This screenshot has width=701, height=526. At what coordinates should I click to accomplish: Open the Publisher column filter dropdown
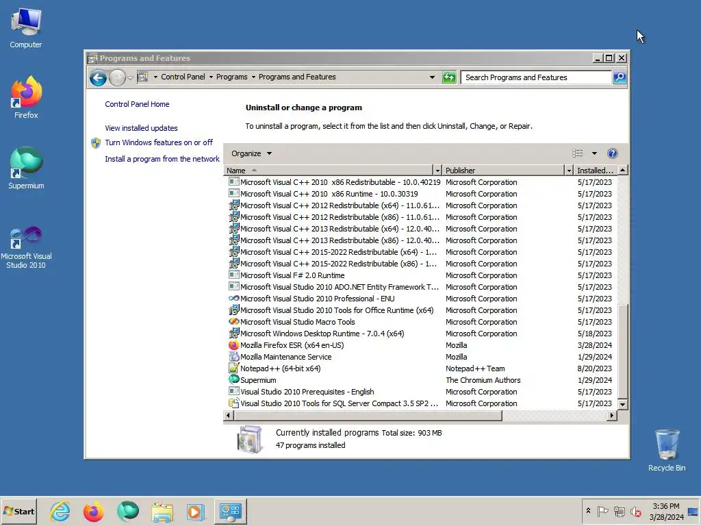tap(569, 171)
